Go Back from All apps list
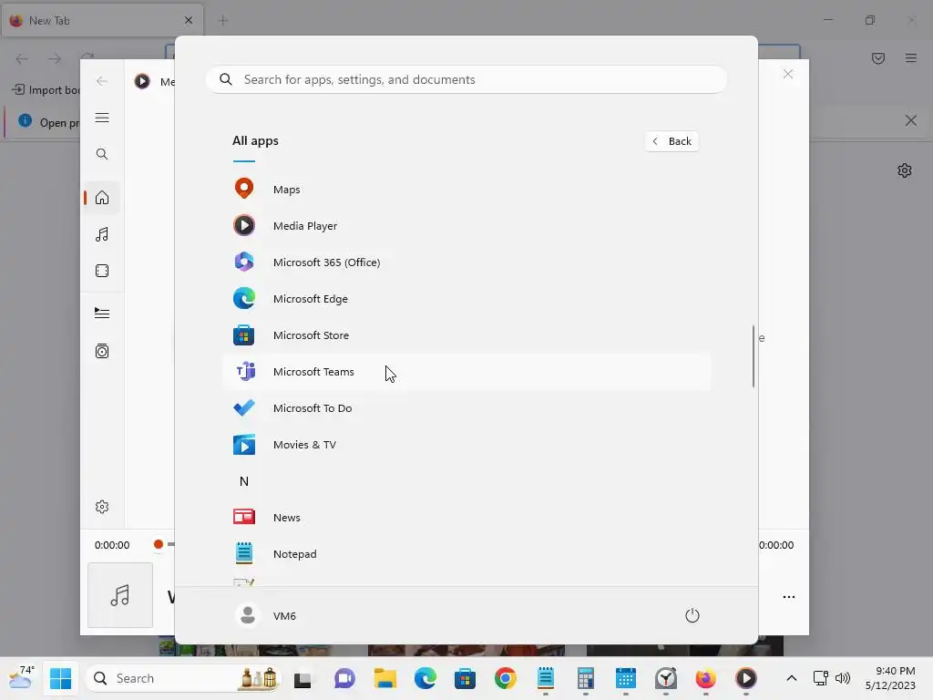Image resolution: width=933 pixels, height=700 pixels. click(x=672, y=141)
